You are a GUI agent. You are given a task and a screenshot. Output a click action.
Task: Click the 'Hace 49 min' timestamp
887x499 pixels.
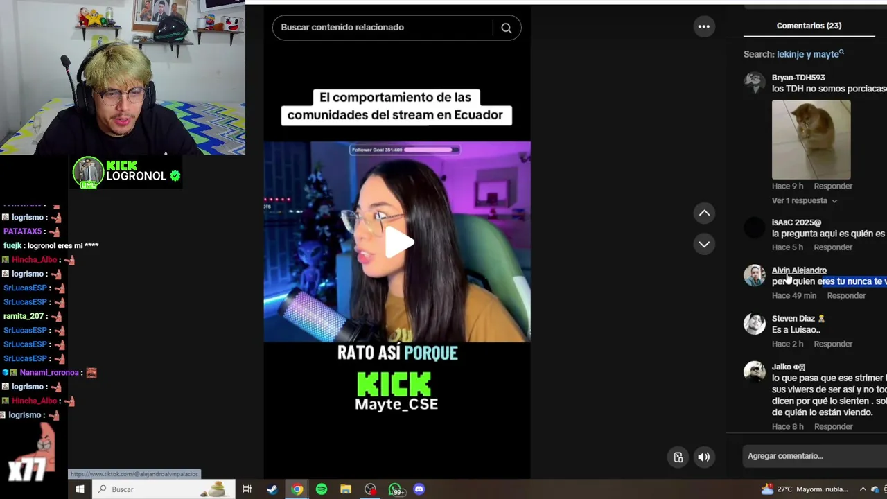(x=794, y=295)
